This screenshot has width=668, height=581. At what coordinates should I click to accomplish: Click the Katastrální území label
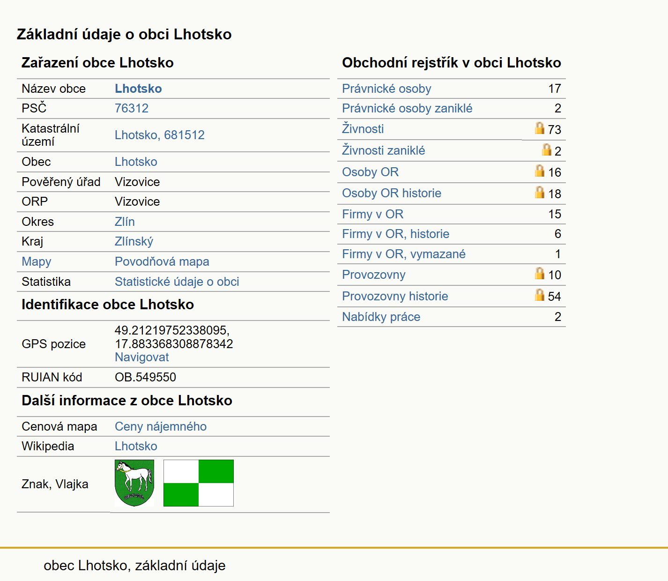click(x=51, y=135)
